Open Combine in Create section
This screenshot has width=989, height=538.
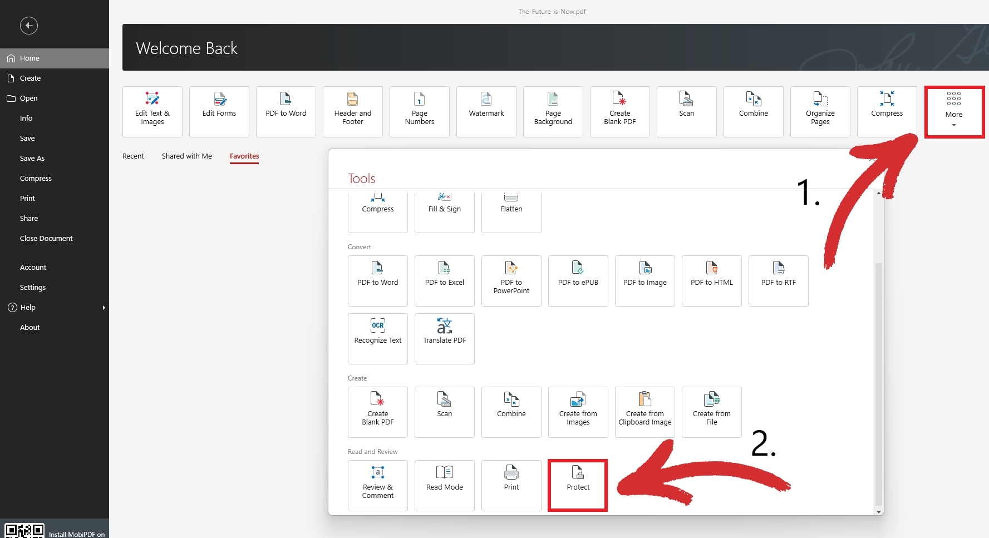511,412
